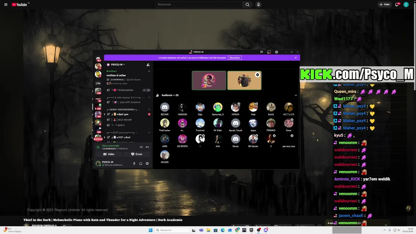Screen dimensions: 416x234
Task: Open Discord help question mark icon
Action: [x=277, y=52]
